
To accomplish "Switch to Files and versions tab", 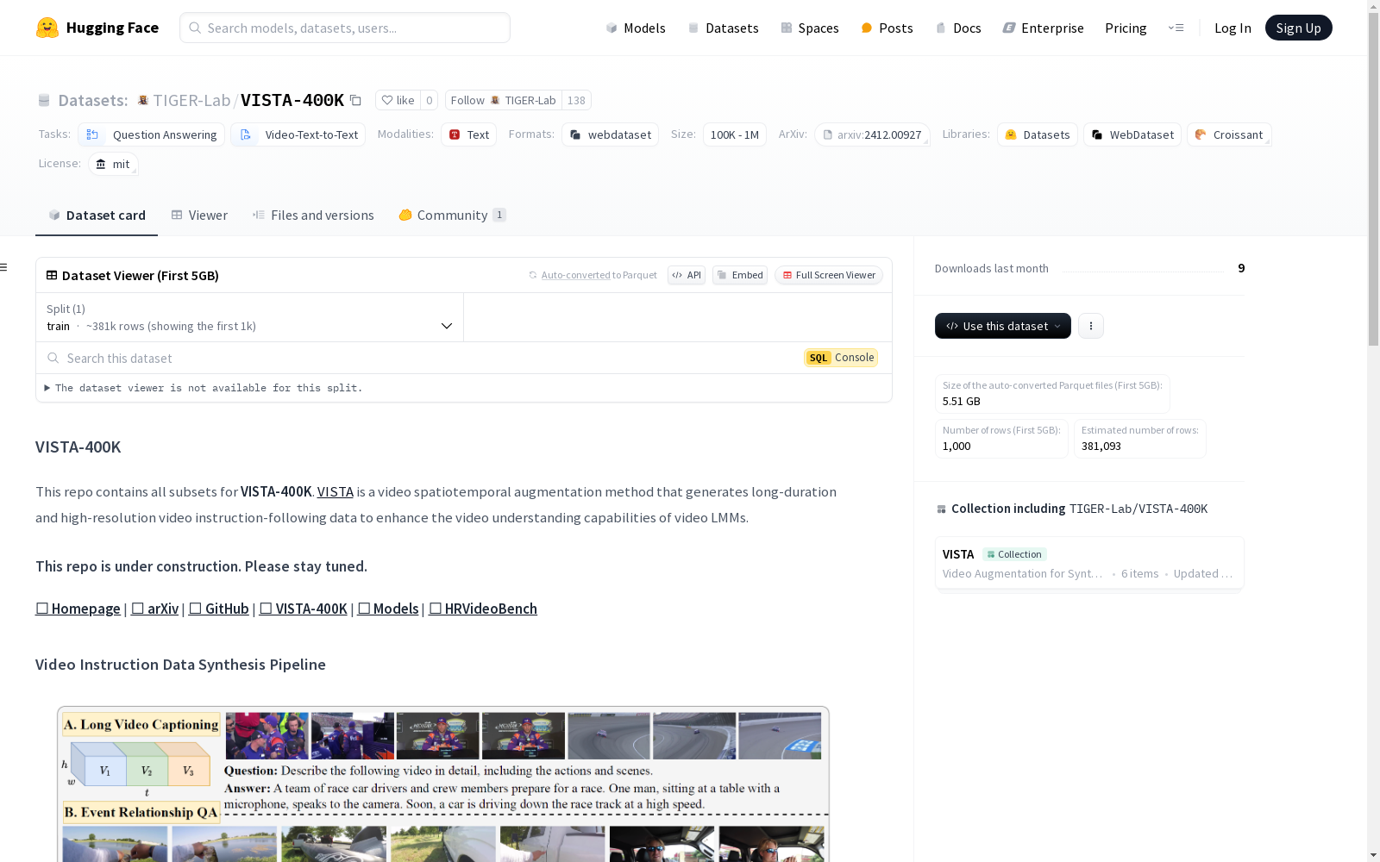I will 313,215.
